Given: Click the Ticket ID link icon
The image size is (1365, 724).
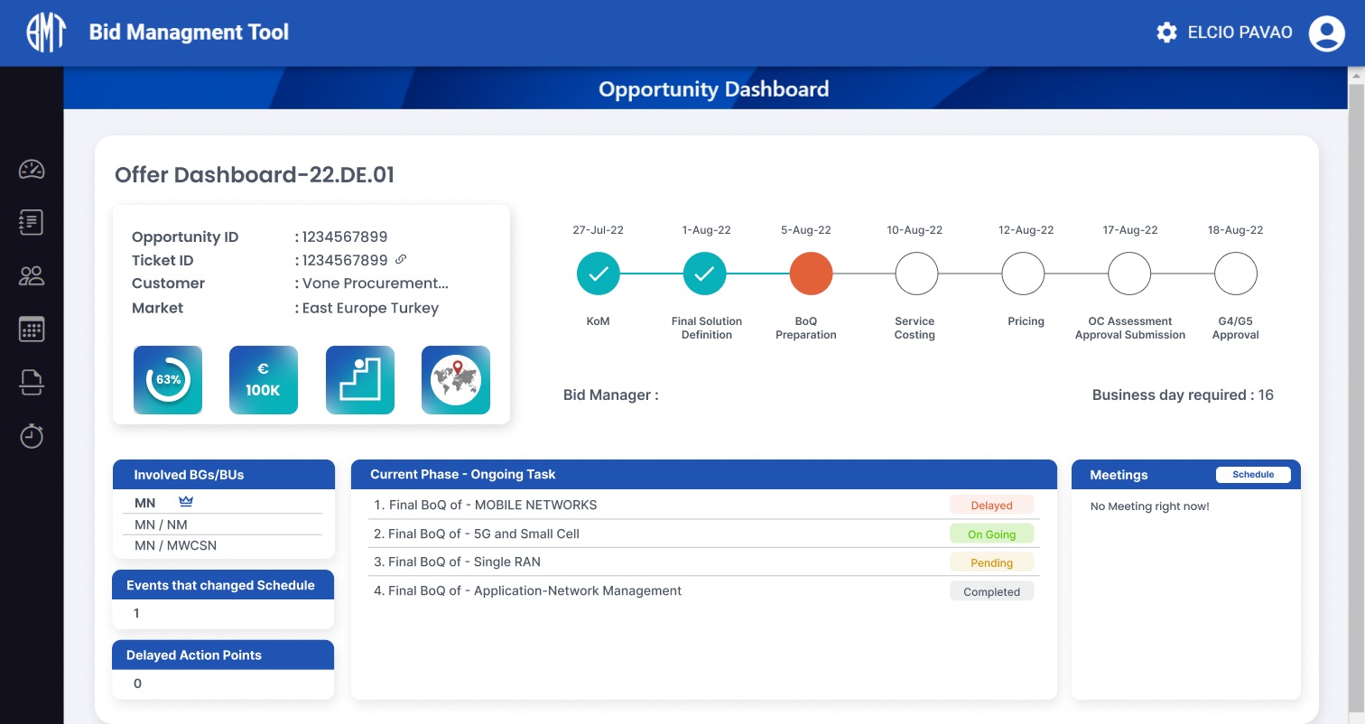Looking at the screenshot, I should pos(401,260).
